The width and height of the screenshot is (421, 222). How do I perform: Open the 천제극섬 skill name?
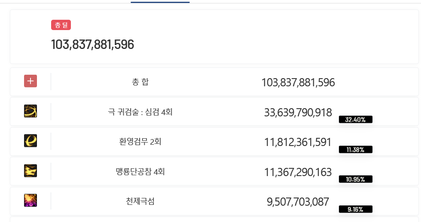point(140,201)
